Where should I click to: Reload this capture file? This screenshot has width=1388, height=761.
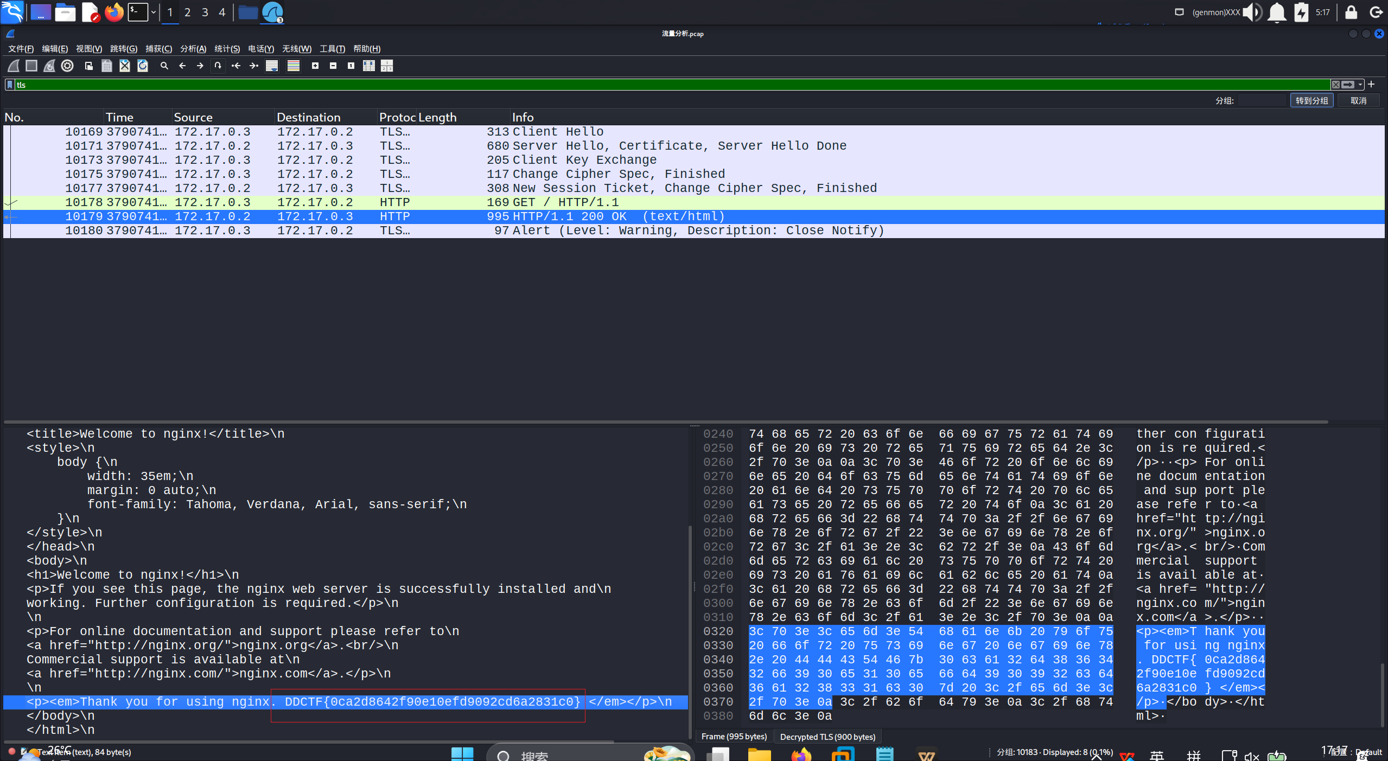click(143, 66)
